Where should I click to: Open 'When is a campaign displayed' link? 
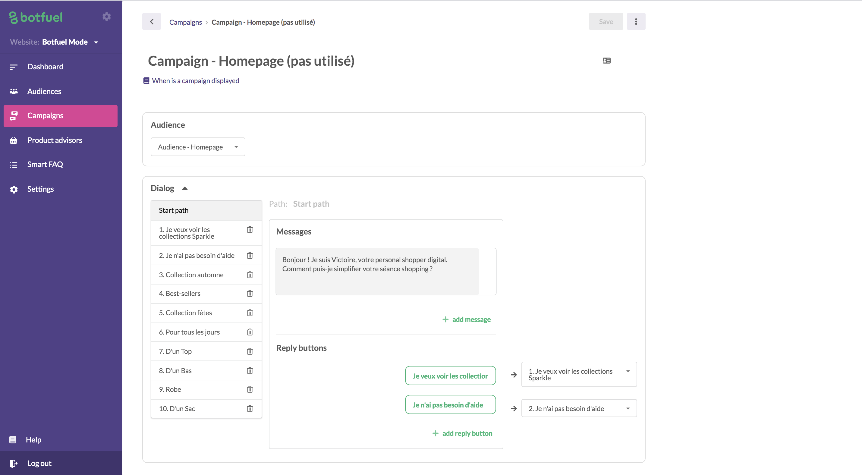coord(195,80)
